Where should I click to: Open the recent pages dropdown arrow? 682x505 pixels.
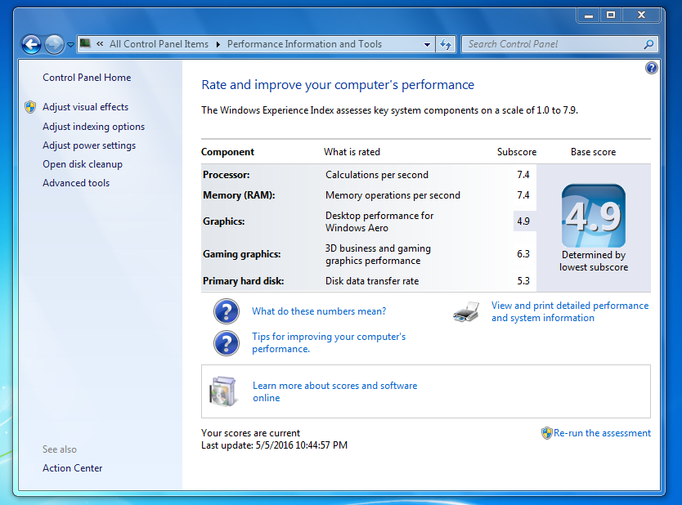(x=70, y=44)
